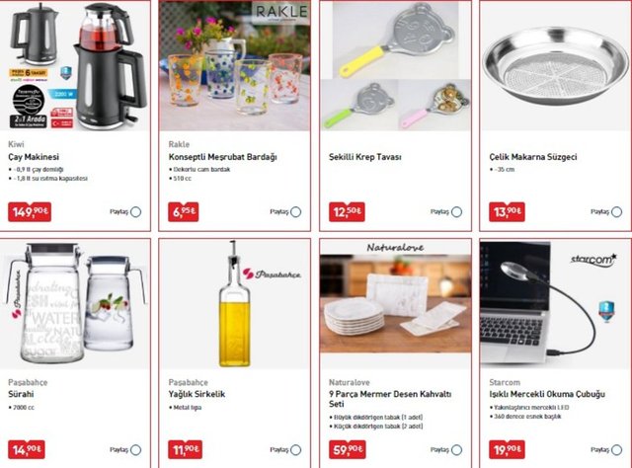The image size is (632, 468).
Task: Click the Çay Makinesi product title
Action: pyautogui.click(x=34, y=157)
